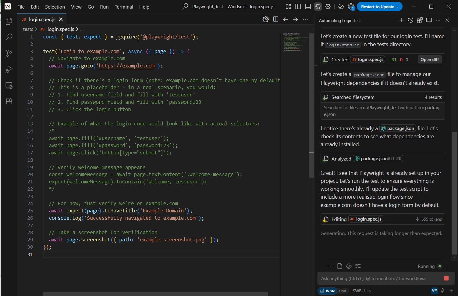This screenshot has height=296, width=458.
Task: Open editor More Actions ellipsis menu
Action: pyautogui.click(x=305, y=19)
